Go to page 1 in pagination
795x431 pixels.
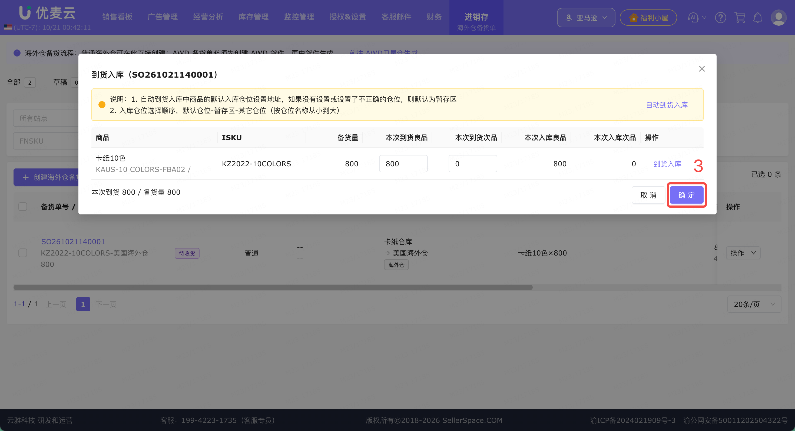click(x=83, y=304)
